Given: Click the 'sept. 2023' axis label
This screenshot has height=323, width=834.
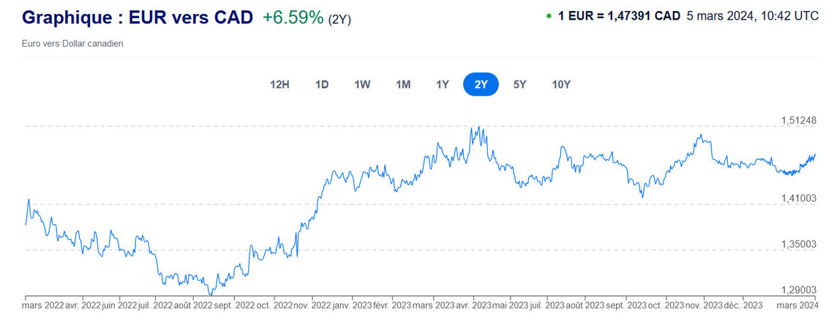Looking at the screenshot, I should pos(626,305).
